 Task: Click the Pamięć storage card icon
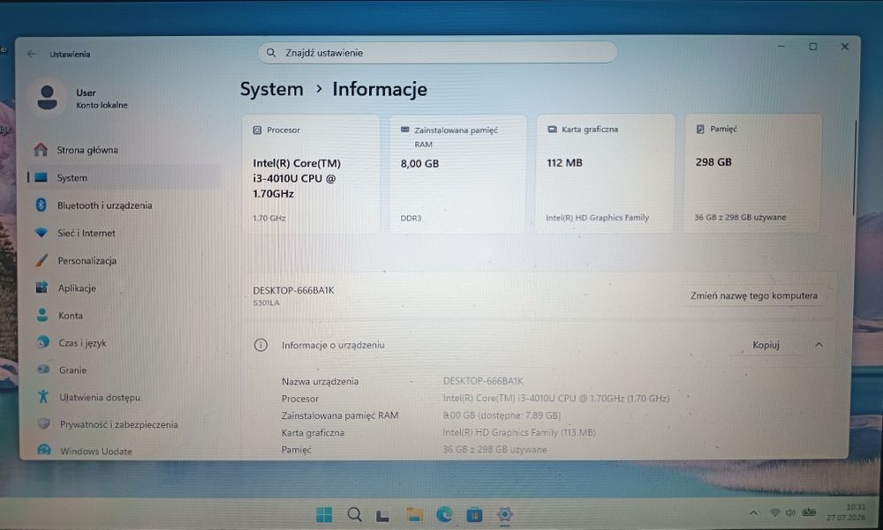pyautogui.click(x=700, y=129)
